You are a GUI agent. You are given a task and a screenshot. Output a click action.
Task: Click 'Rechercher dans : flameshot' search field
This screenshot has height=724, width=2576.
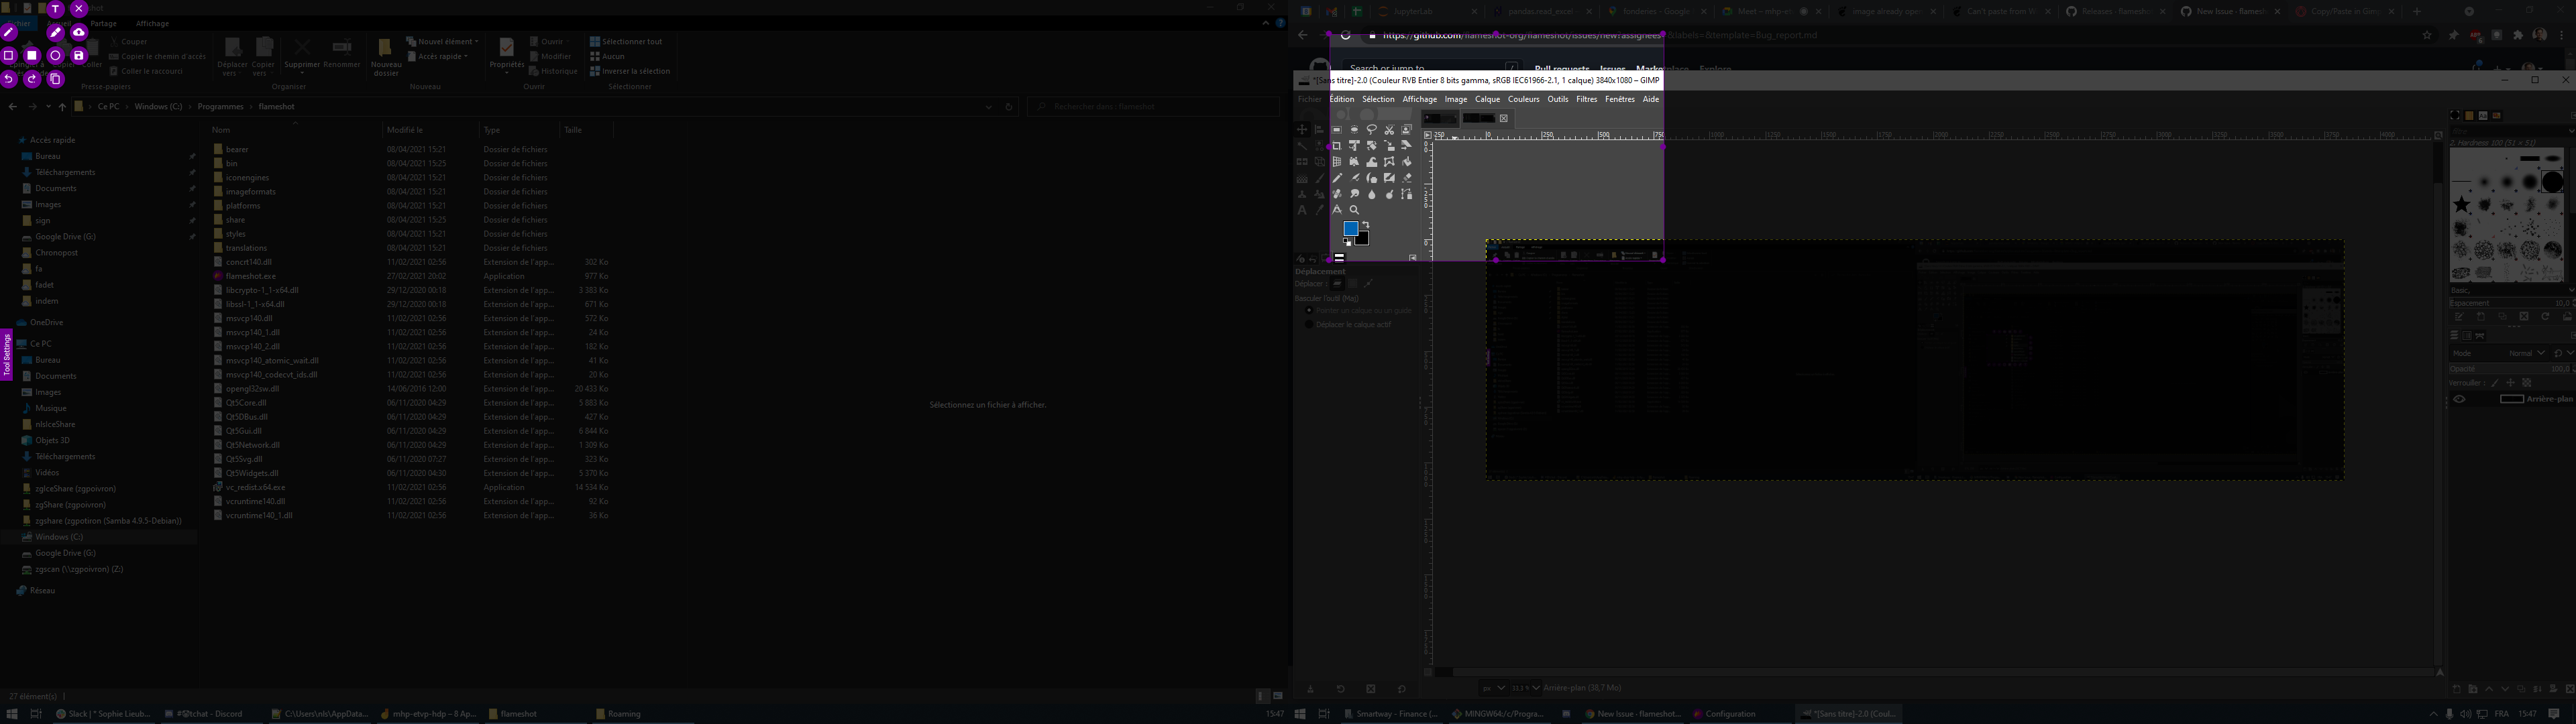[x=1153, y=107]
